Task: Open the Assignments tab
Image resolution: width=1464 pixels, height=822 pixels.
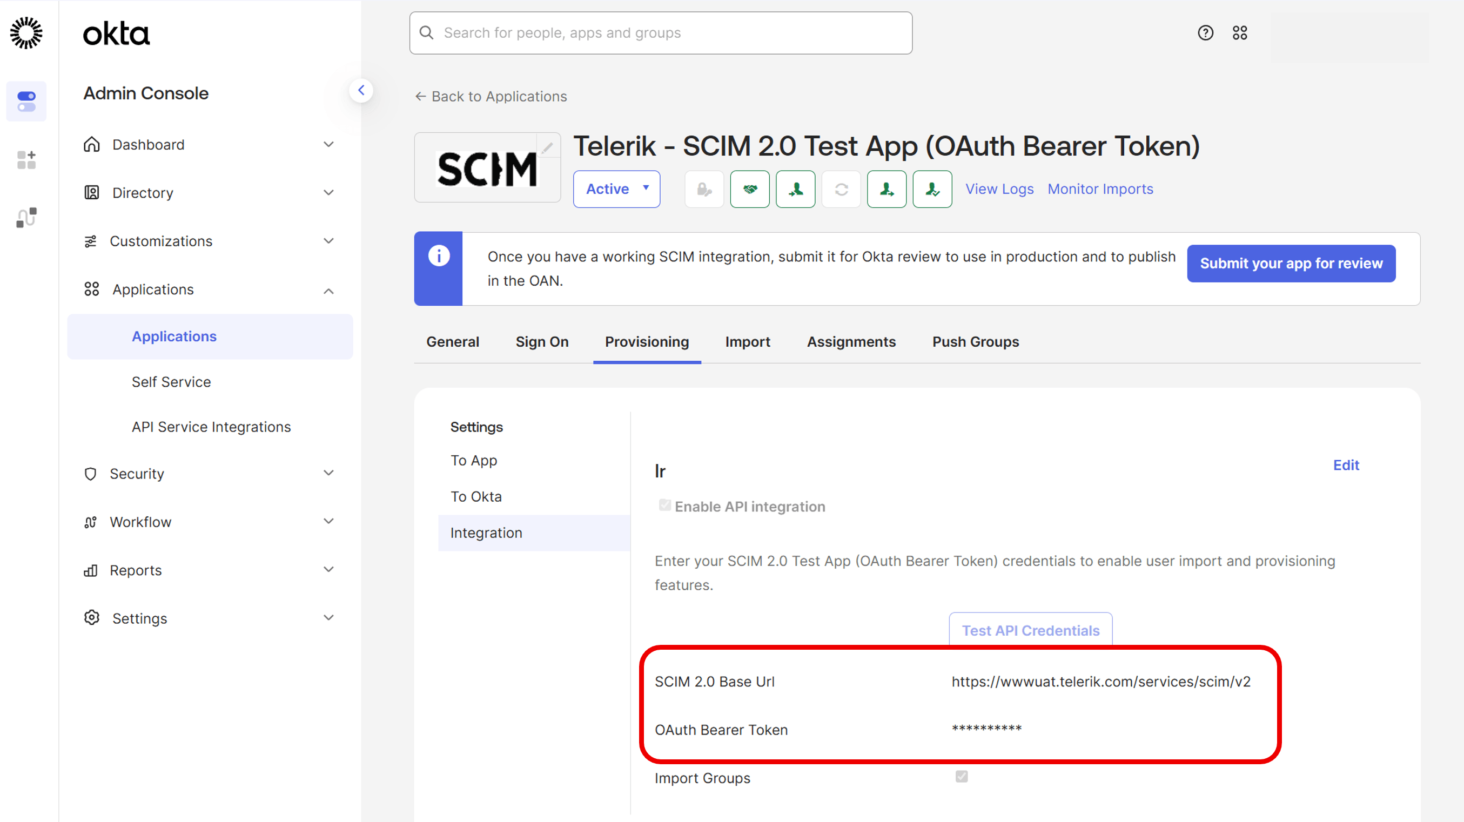Action: [851, 341]
